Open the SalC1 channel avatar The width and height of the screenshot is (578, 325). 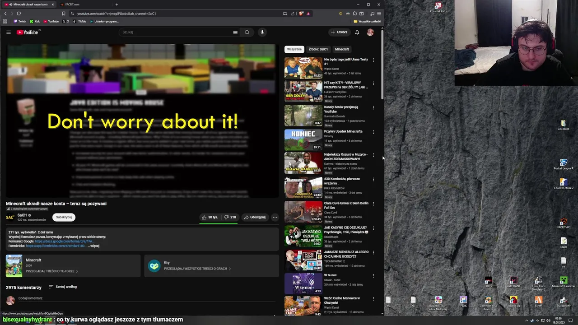(10, 217)
